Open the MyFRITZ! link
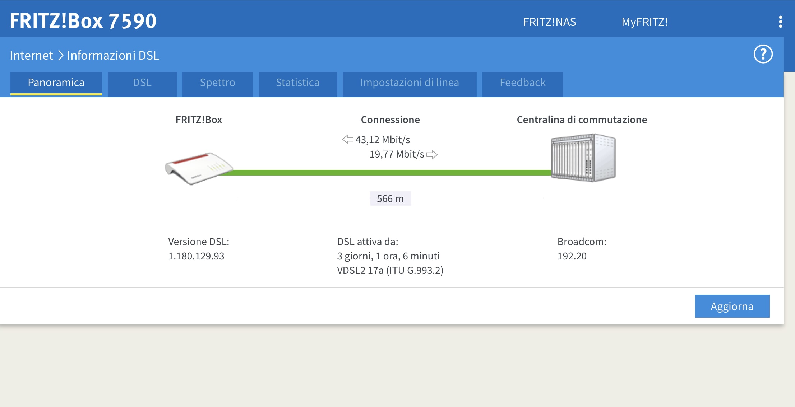Image resolution: width=795 pixels, height=407 pixels. click(644, 22)
